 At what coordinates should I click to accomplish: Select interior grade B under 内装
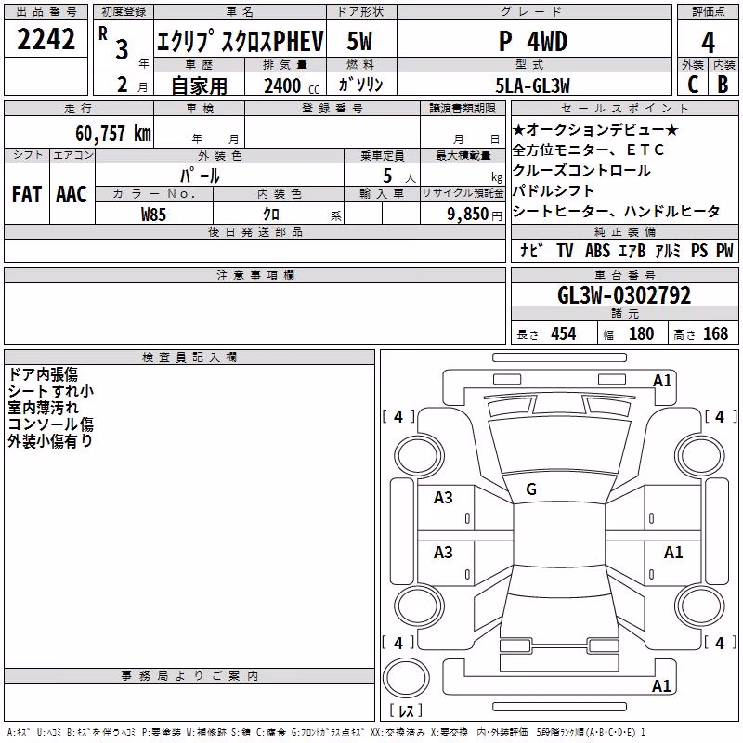723,85
